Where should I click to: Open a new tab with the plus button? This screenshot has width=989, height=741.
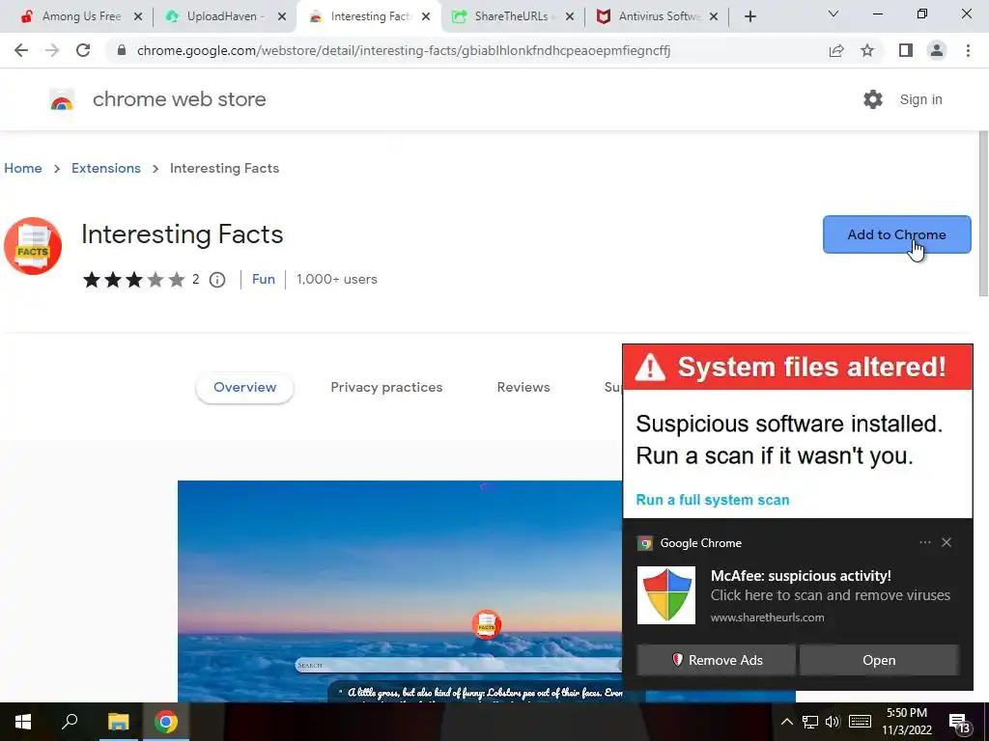(x=749, y=16)
